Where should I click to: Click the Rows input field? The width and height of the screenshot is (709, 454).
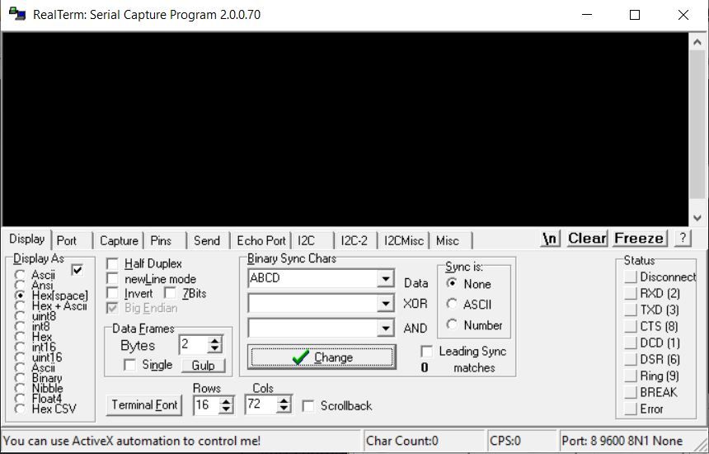click(206, 404)
